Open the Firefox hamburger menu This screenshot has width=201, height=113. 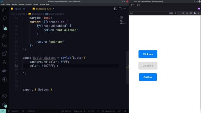(x=198, y=13)
